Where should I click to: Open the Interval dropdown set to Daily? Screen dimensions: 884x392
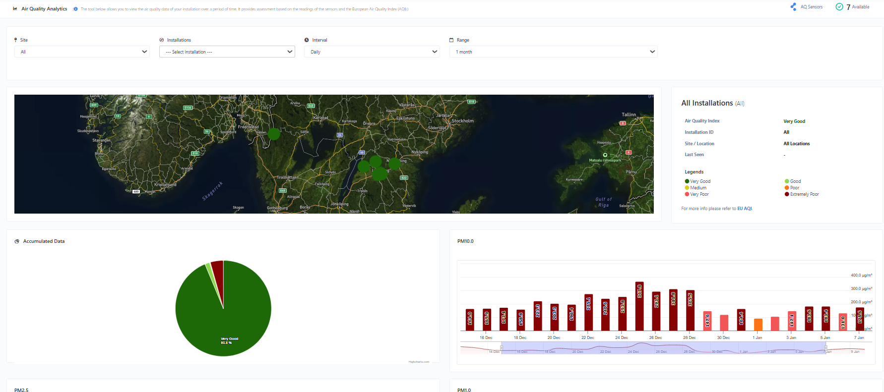pyautogui.click(x=372, y=52)
